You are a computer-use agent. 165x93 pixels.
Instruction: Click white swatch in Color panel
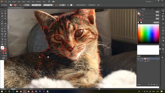click(141, 22)
